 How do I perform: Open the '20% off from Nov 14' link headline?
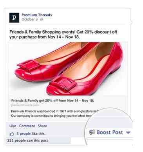coord(52,101)
